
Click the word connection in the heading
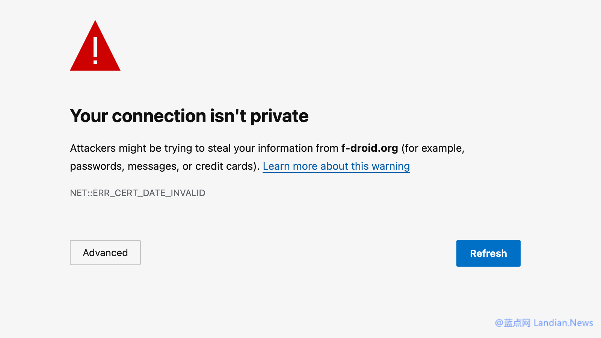coord(159,116)
